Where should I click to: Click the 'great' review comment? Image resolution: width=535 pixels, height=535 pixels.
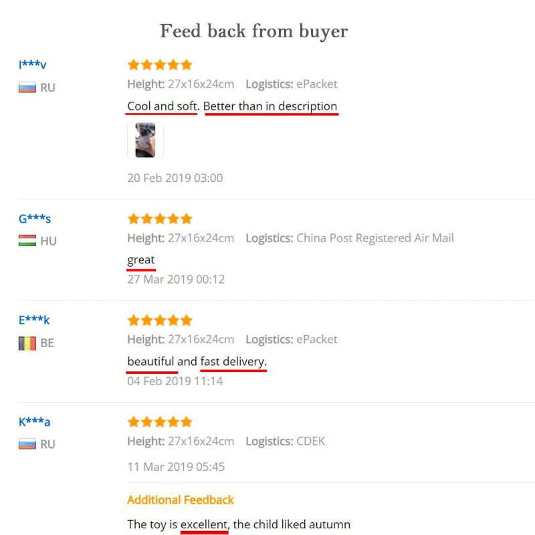tap(141, 259)
